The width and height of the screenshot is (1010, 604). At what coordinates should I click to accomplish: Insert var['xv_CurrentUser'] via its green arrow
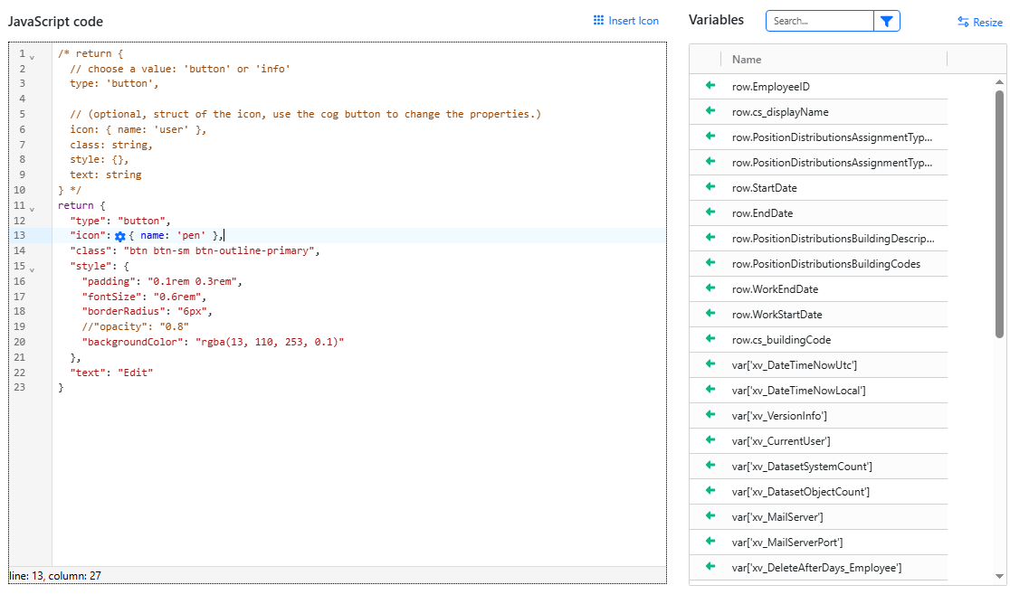[x=710, y=439]
